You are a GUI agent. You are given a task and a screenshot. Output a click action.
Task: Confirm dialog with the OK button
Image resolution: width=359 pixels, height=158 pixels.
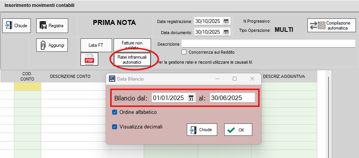(x=238, y=130)
